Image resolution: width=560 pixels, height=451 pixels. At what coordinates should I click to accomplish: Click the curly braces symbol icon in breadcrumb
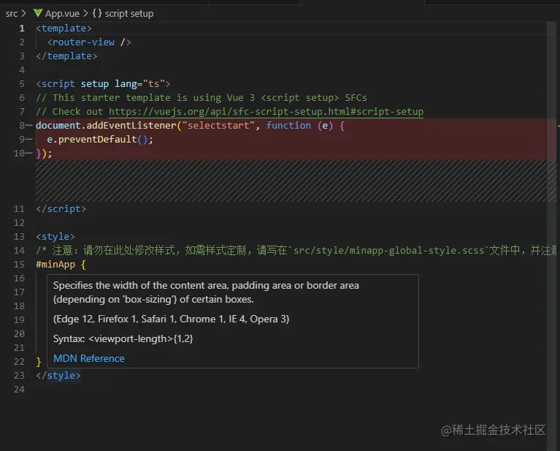[97, 13]
